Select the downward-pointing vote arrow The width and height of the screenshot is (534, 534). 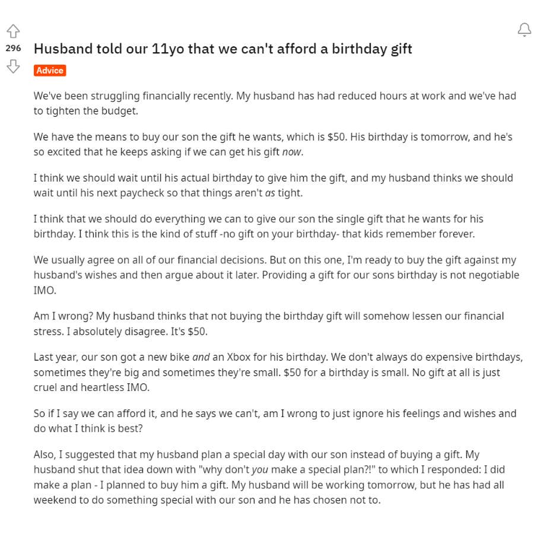[12, 67]
